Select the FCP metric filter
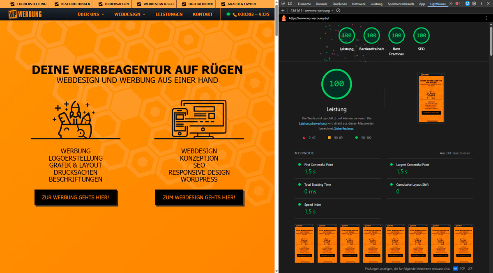493x273 pixels. [x=462, y=269]
